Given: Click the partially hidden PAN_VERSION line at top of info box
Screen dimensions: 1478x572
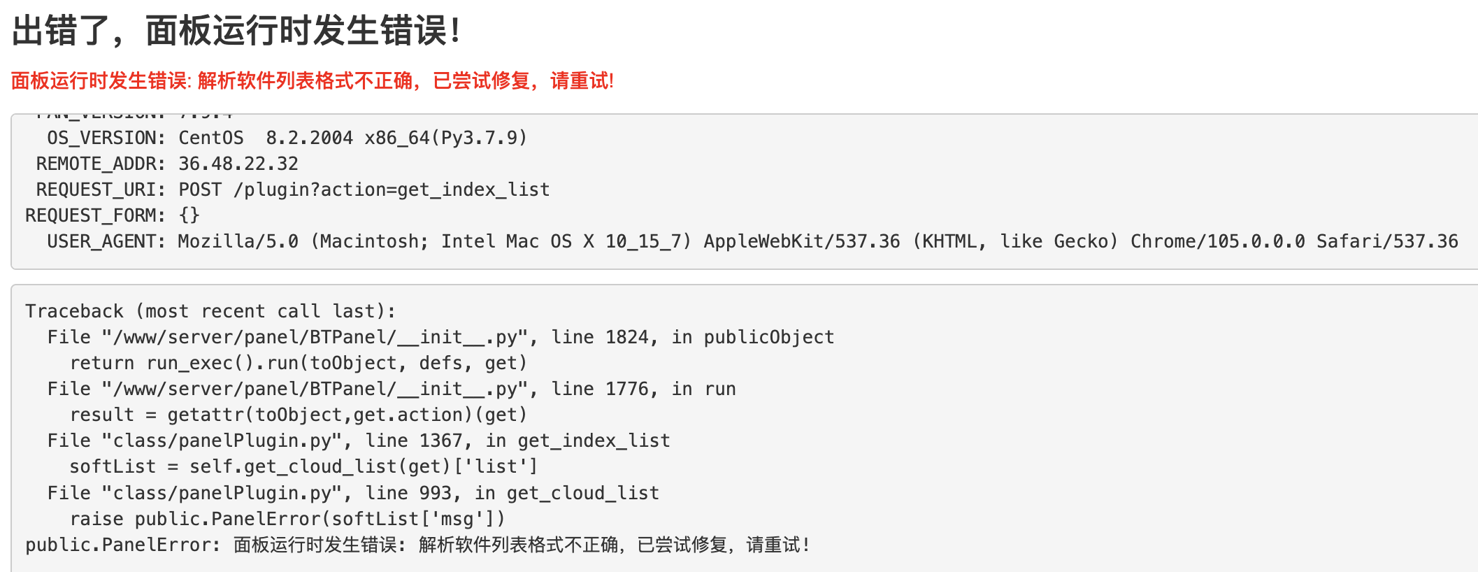Looking at the screenshot, I should (133, 116).
